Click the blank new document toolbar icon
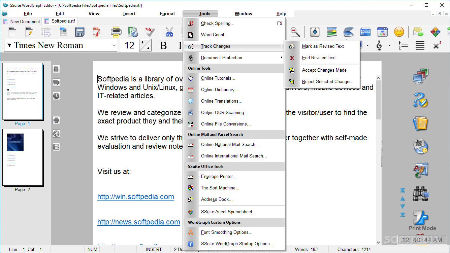Viewport: 450px width, 253px height. [x=12, y=32]
